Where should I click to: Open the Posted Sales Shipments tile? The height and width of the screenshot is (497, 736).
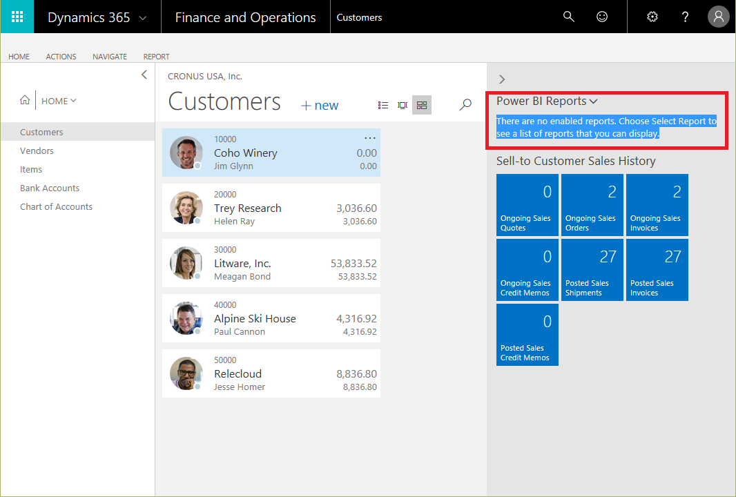[x=592, y=270]
